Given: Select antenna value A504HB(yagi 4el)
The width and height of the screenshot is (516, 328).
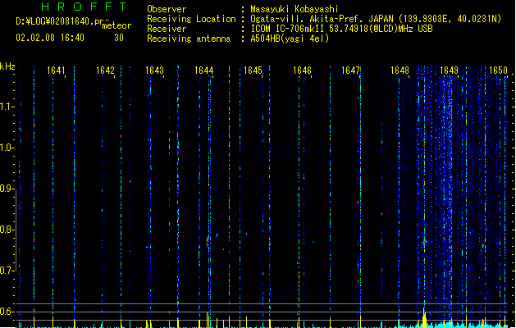Looking at the screenshot, I should click(x=290, y=39).
